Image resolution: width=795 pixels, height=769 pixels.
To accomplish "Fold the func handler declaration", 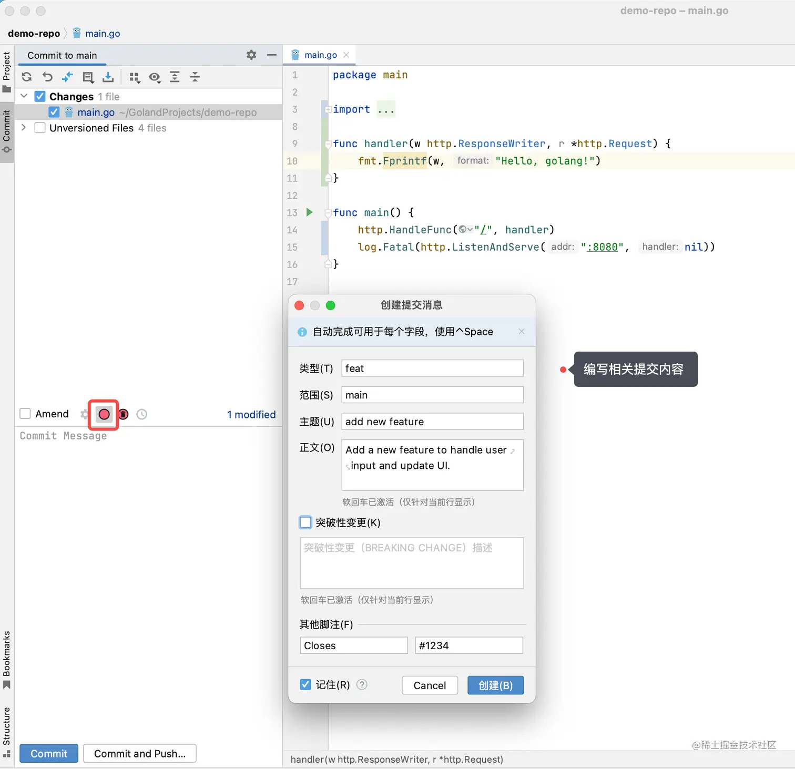I will 328,143.
